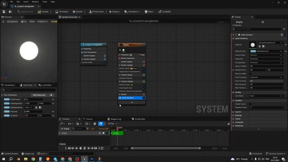Viewport: 288px width, 162px height.
Task: Toggle the Sprite Renderer checkbox in the emitter node
Action: click(x=144, y=98)
